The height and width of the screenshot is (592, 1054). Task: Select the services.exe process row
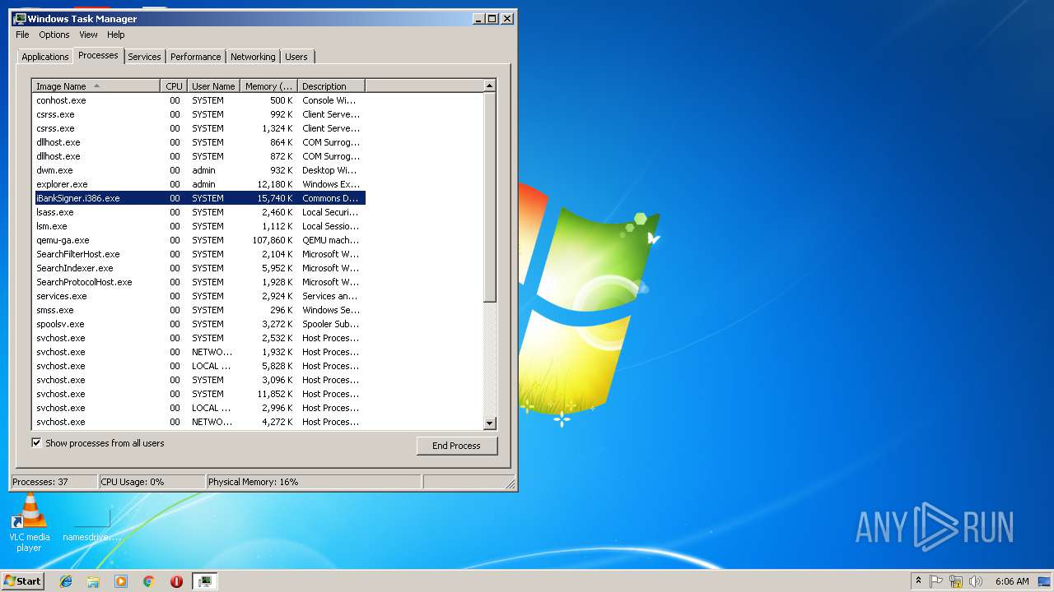[198, 296]
